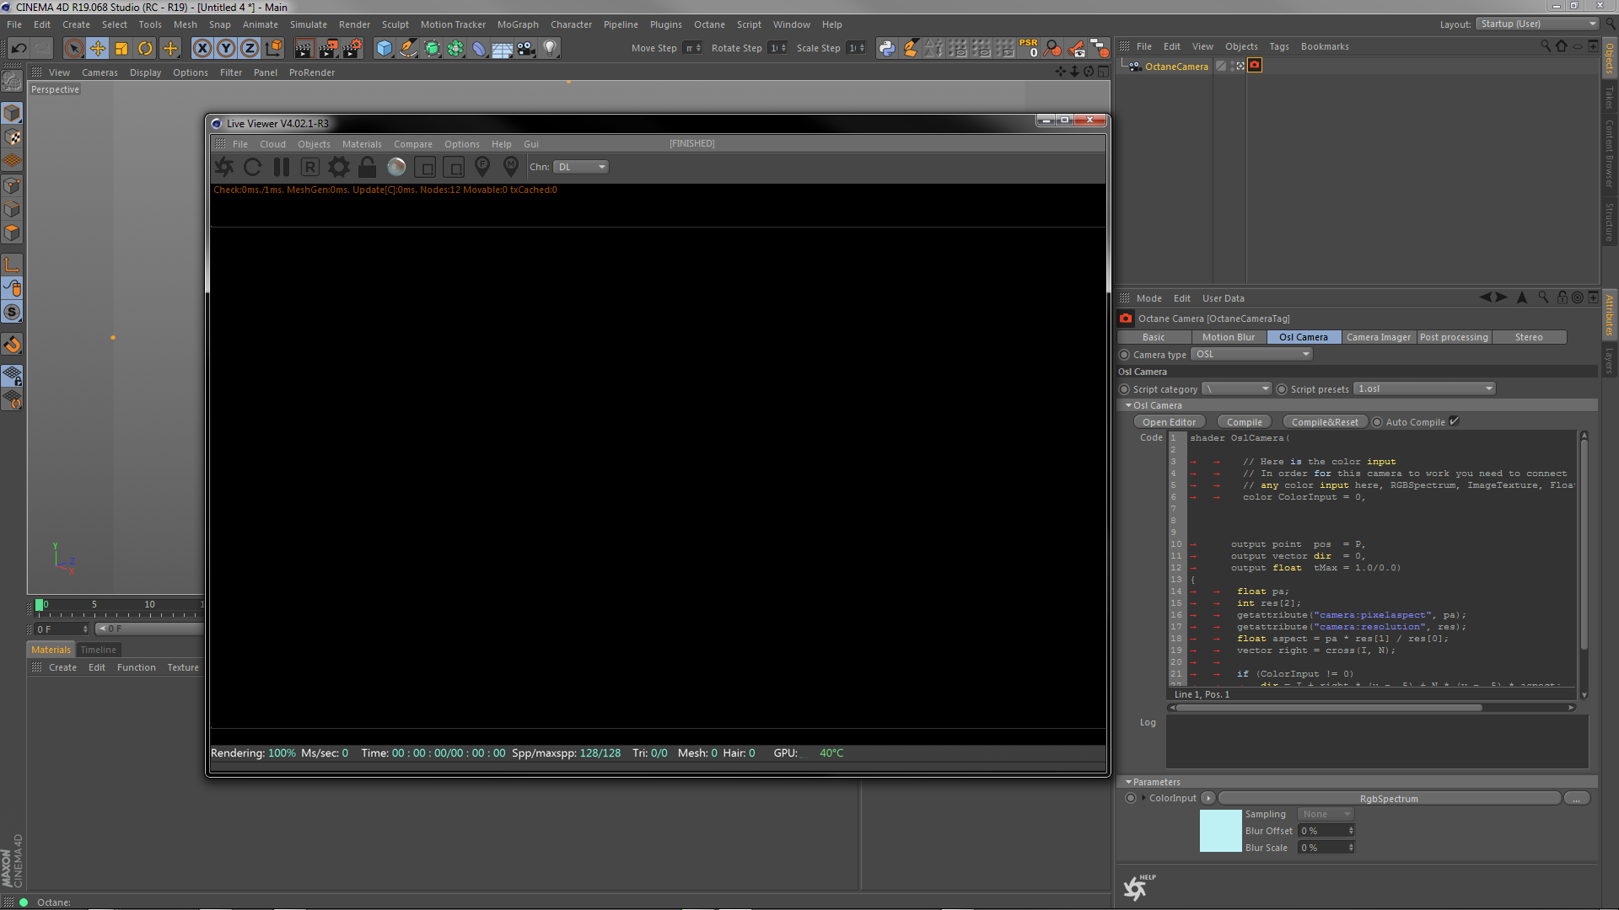1619x910 pixels.
Task: Switch to the Camera Imager tab
Action: [1378, 337]
